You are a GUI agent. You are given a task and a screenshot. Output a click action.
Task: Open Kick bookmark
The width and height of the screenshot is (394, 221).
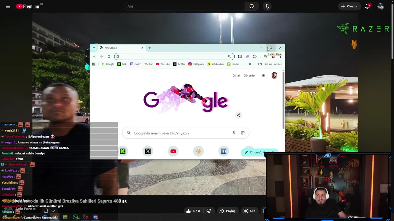(122, 64)
